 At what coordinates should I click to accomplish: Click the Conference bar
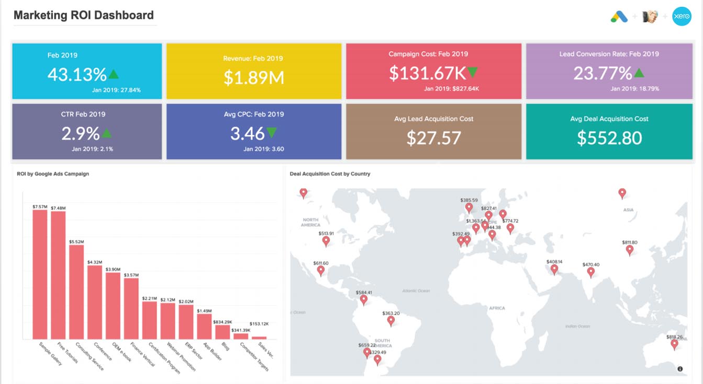point(95,302)
